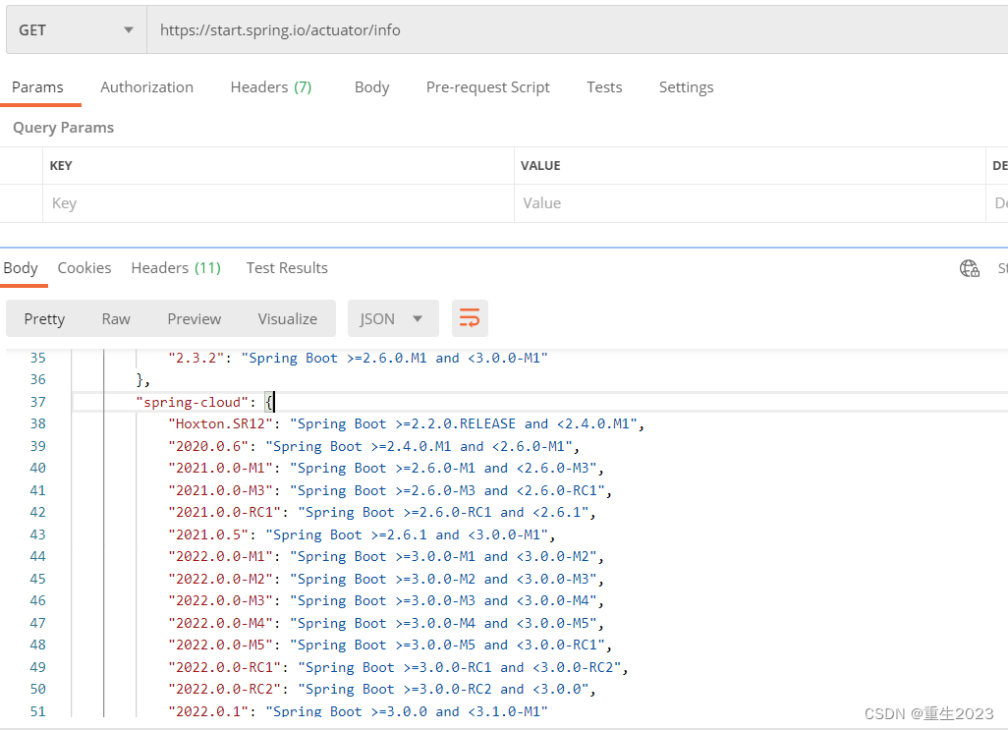Click line number 37 in the response
Image resolution: width=1008 pixels, height=730 pixels.
(x=37, y=402)
